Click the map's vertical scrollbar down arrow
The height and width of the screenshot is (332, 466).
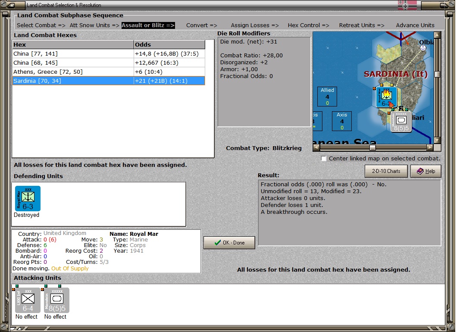(x=437, y=140)
